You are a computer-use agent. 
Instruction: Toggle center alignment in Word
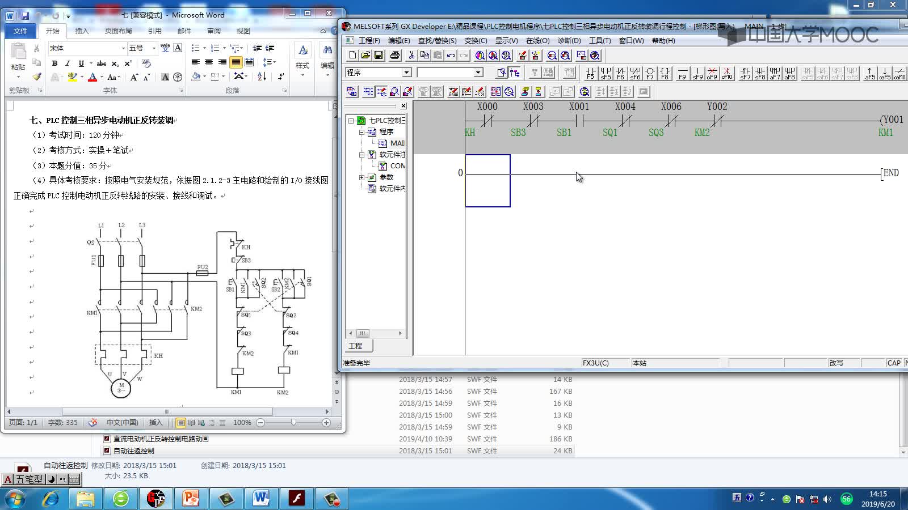click(209, 62)
